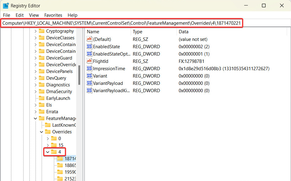
Task: Select the folder icon of key 0
Action: click(x=54, y=139)
